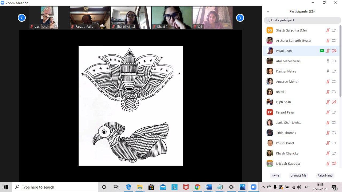Show previous video thumbnails with left arrow
The height and width of the screenshot is (192, 342).
(x=22, y=18)
